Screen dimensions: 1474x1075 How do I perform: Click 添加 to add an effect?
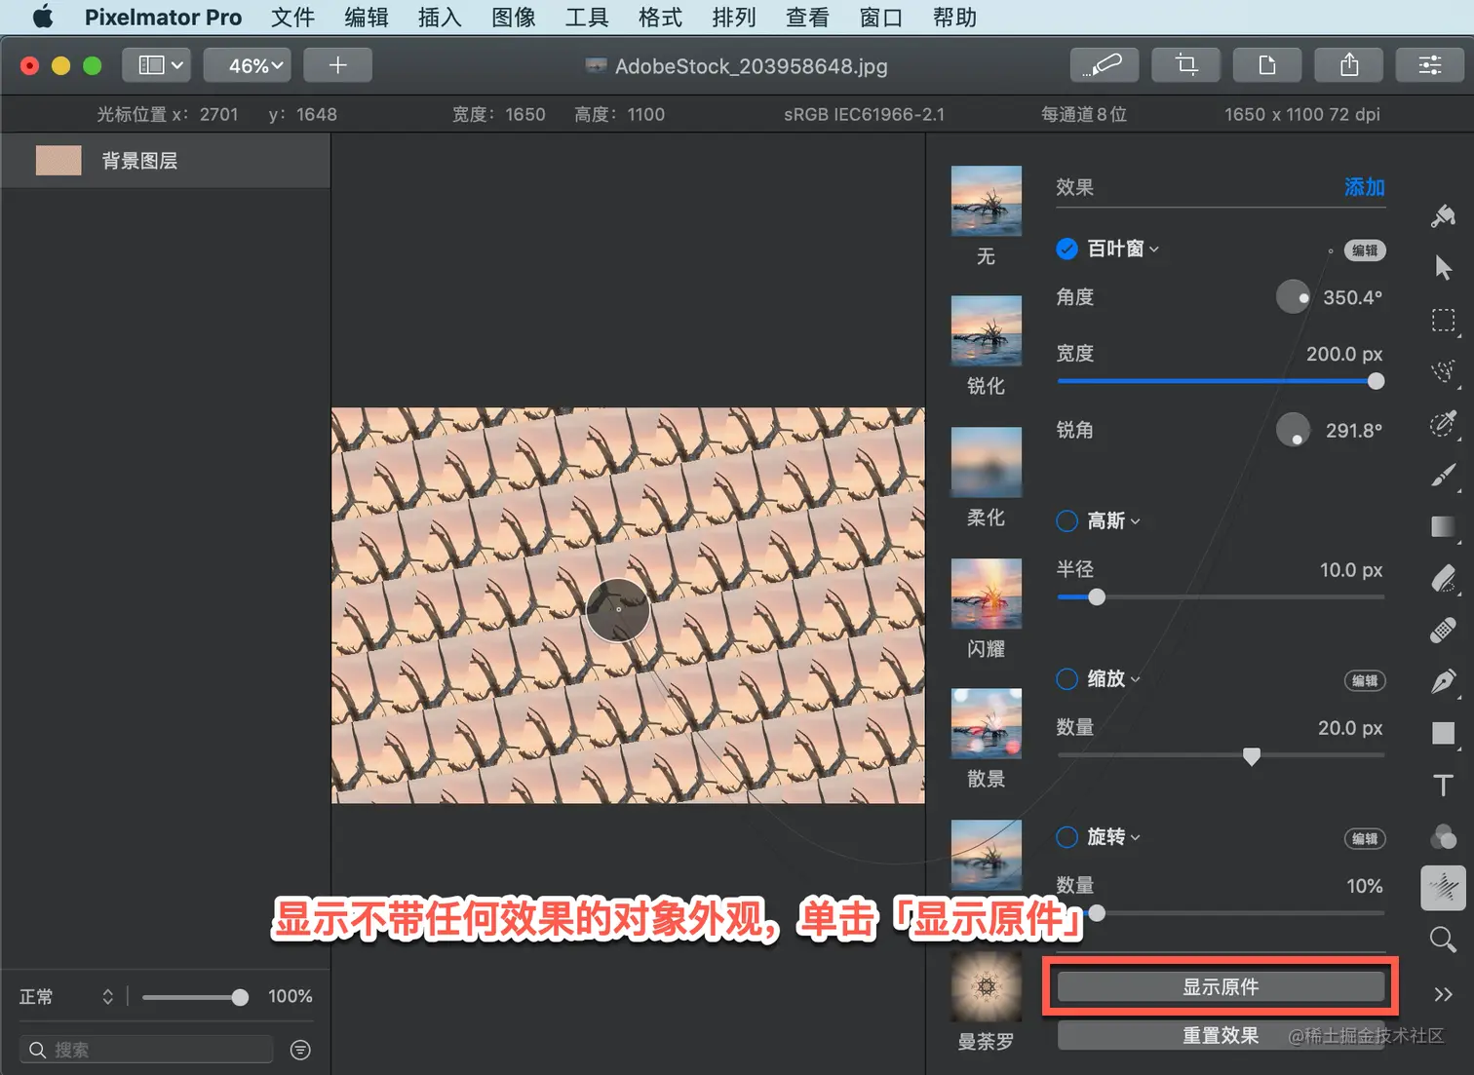coord(1364,187)
